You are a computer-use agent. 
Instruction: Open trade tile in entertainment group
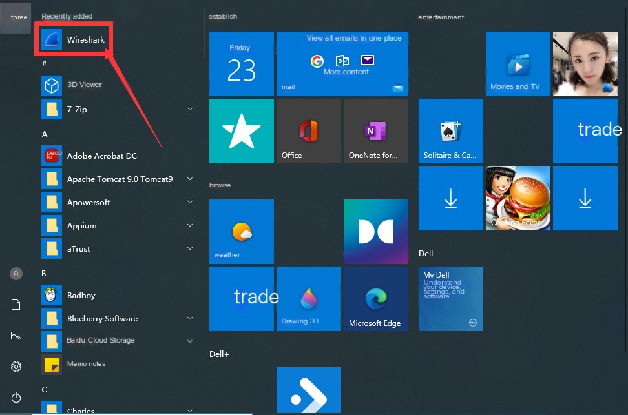585,131
